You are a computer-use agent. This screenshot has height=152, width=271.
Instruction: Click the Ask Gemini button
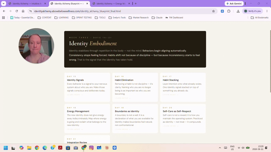coord(234,3)
